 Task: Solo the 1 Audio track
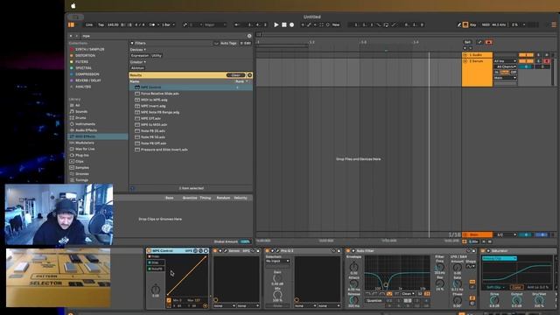(x=539, y=55)
